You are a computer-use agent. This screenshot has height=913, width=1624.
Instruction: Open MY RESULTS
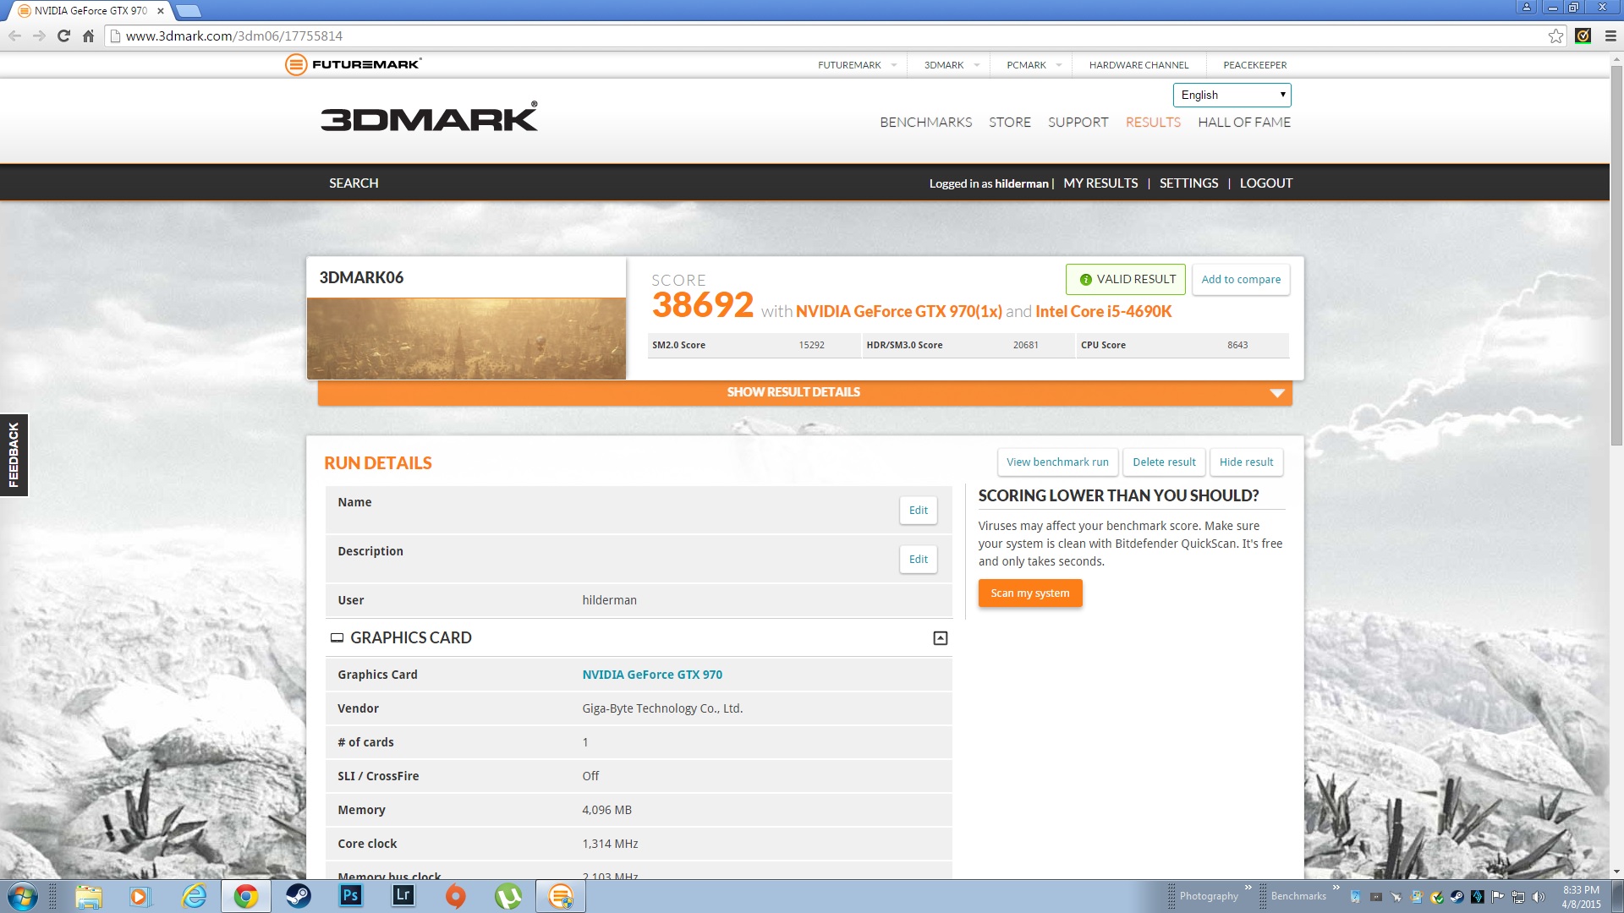point(1100,183)
